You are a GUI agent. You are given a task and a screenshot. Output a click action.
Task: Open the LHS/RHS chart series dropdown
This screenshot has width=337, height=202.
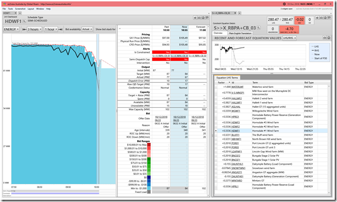click(x=290, y=38)
